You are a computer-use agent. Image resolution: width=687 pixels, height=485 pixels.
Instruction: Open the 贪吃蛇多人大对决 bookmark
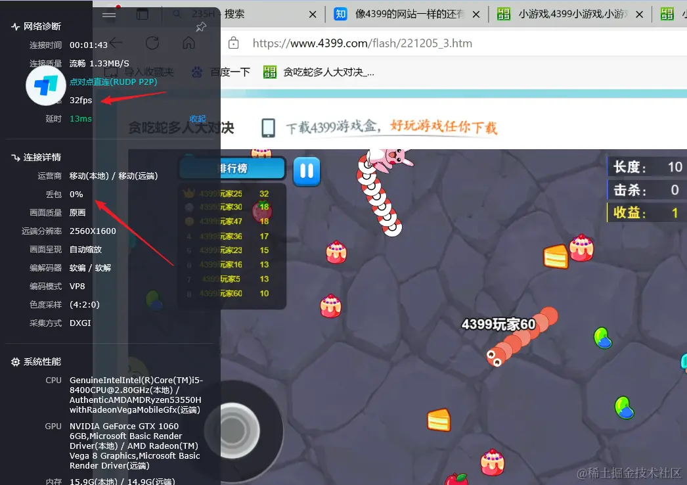tap(319, 72)
